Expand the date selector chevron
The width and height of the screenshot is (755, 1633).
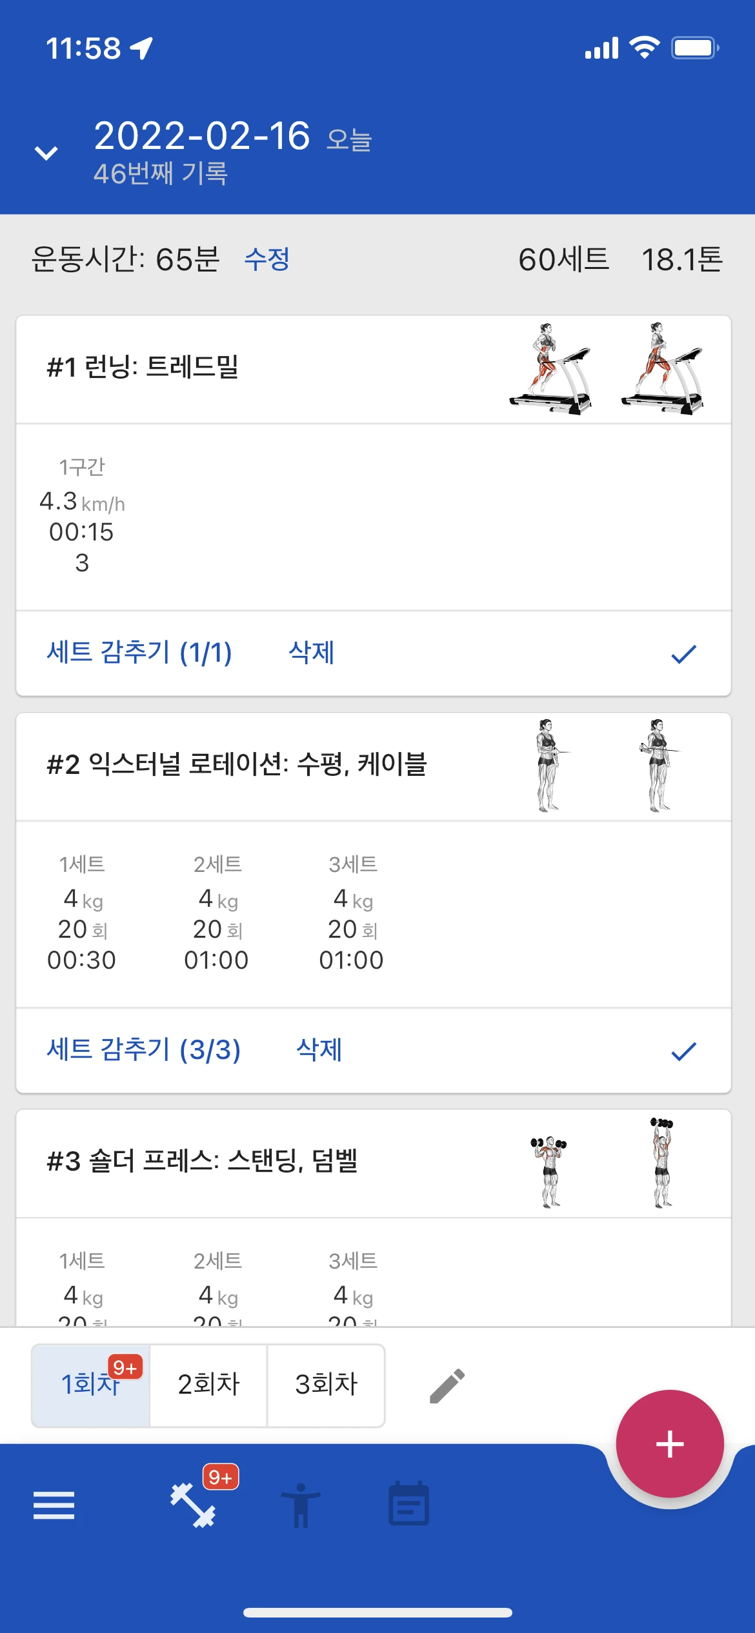(x=46, y=153)
